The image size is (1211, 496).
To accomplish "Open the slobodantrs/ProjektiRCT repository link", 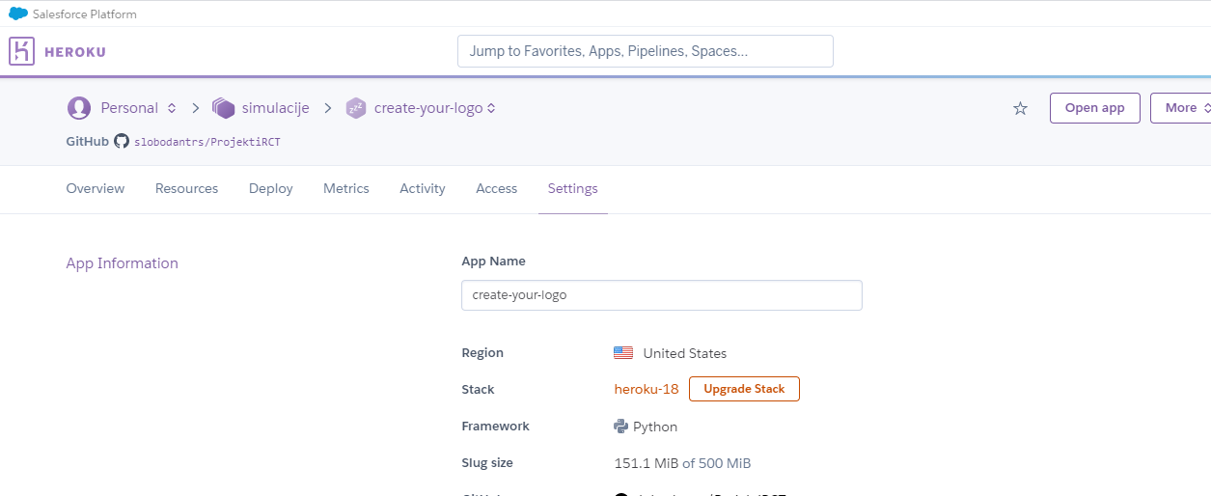I will [x=207, y=142].
